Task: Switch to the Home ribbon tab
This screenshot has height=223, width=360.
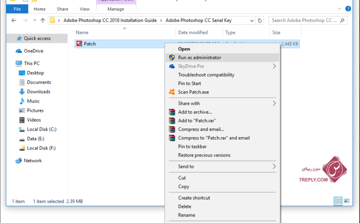Action: pos(40,9)
